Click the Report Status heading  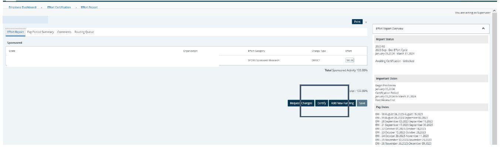(385, 39)
